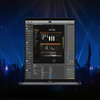Viewport: 100px width, 100px height.
Task: Open the Patch List action menu icon
Action: [x=31, y=24]
